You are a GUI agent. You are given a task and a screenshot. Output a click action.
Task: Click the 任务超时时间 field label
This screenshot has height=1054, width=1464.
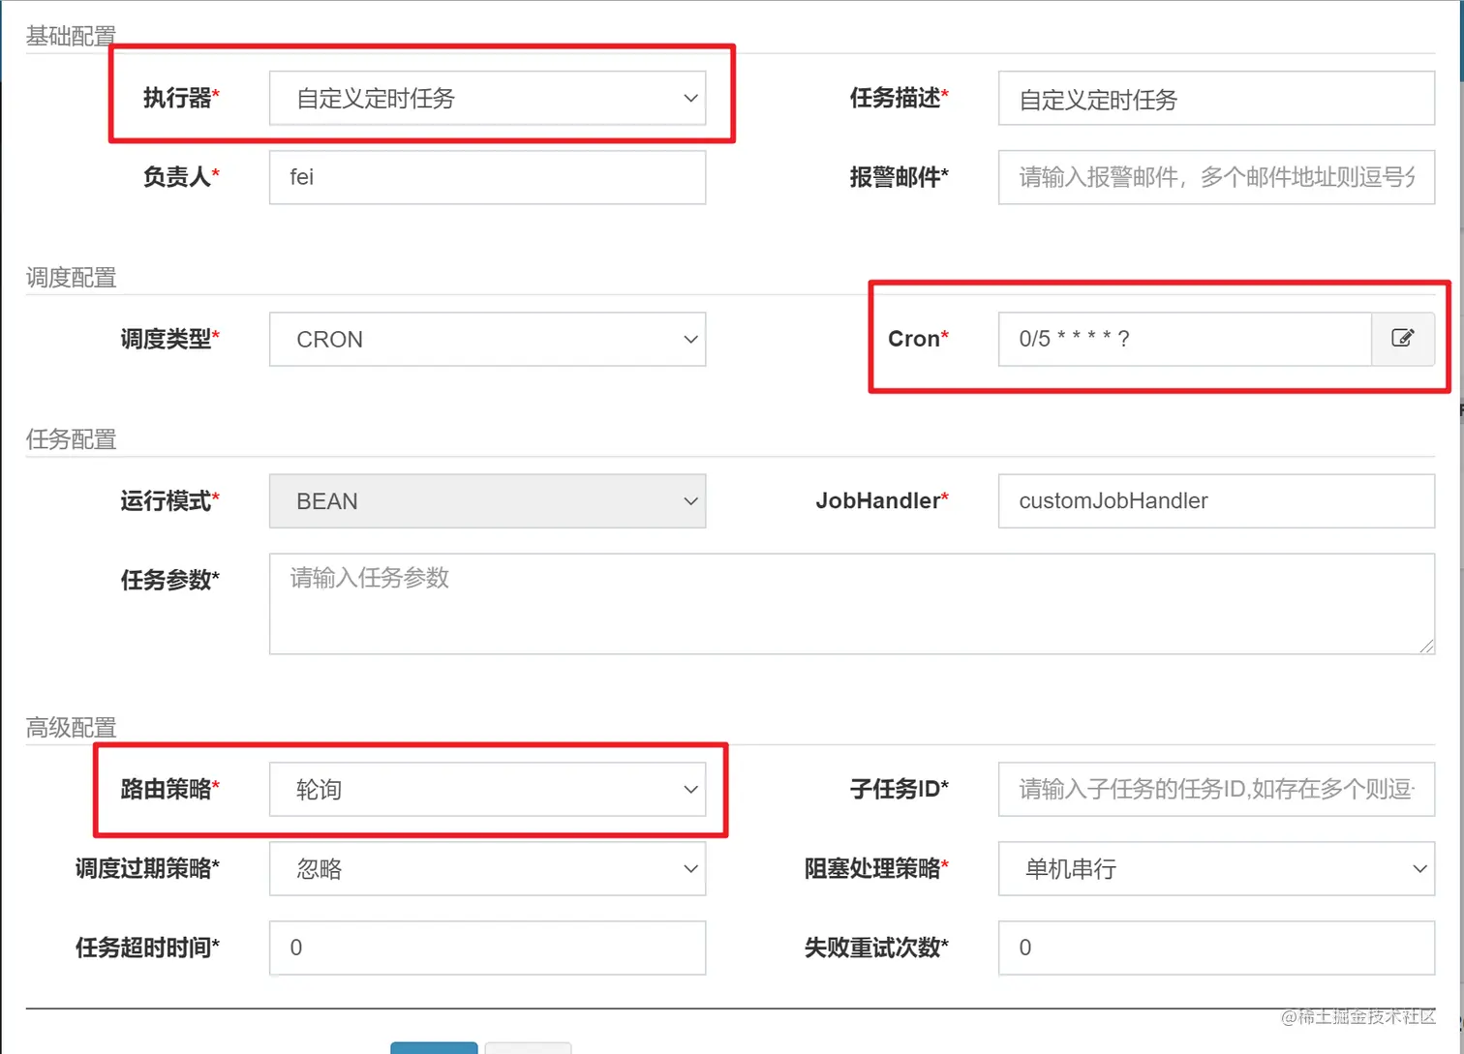click(147, 948)
